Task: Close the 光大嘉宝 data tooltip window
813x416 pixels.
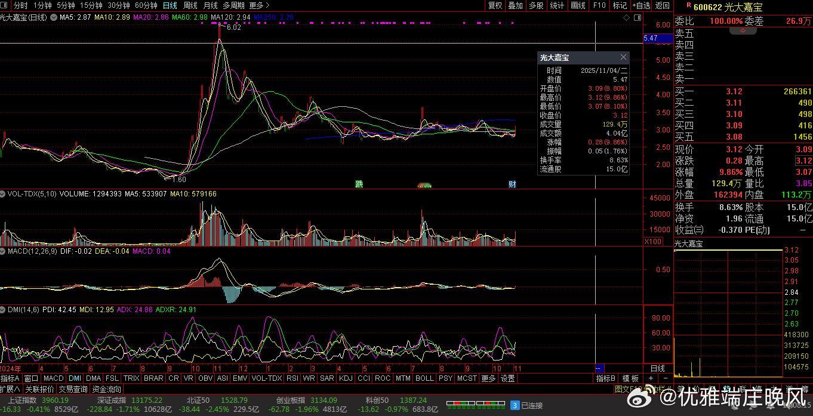Action: pyautogui.click(x=623, y=57)
